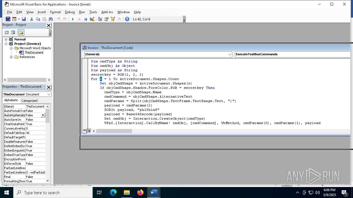The image size is (353, 198).
Task: Open the Window menu
Action: click(x=123, y=12)
